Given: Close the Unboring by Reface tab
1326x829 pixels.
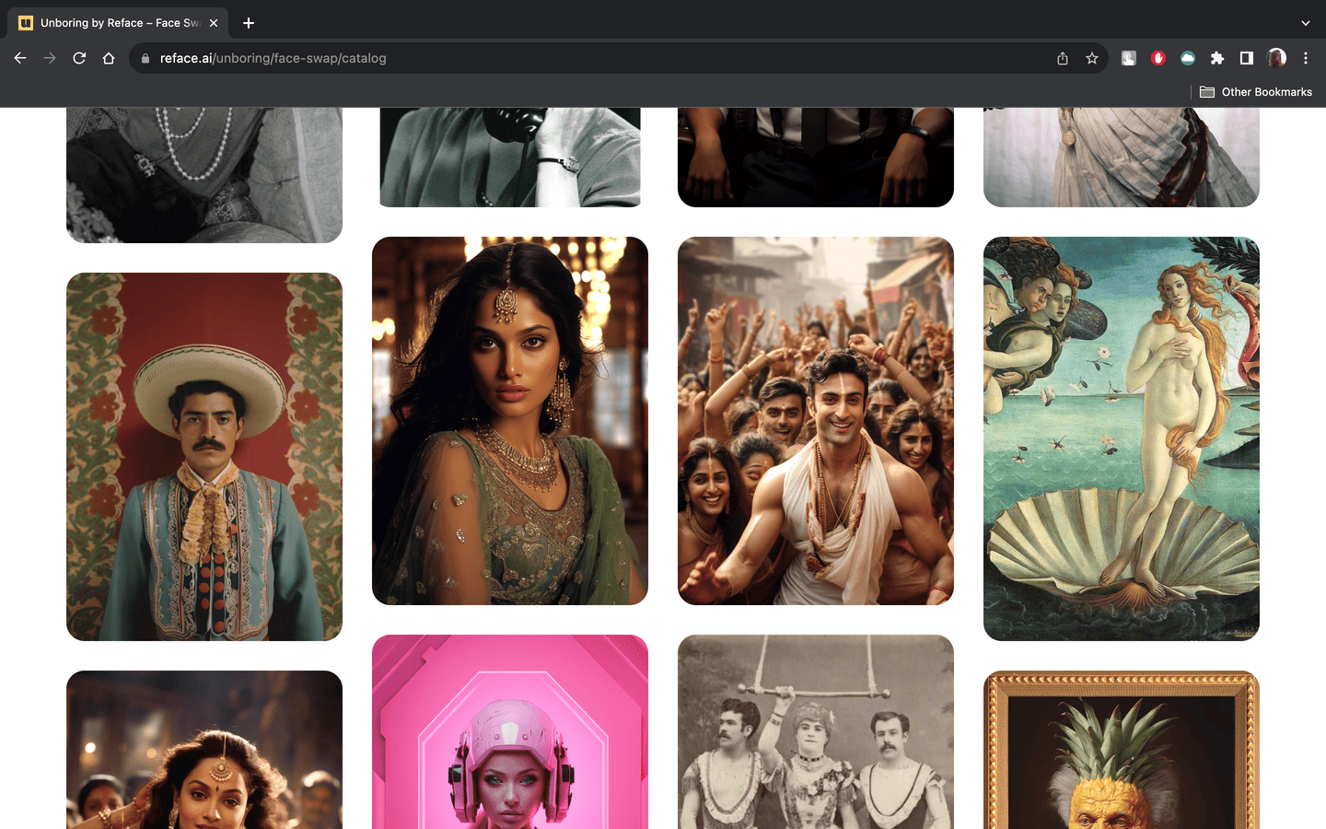Looking at the screenshot, I should pos(214,23).
